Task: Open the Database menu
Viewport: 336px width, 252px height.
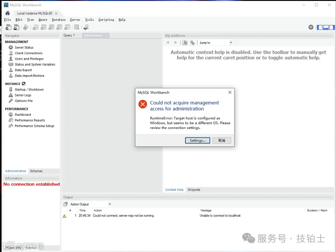Action: click(x=59, y=20)
